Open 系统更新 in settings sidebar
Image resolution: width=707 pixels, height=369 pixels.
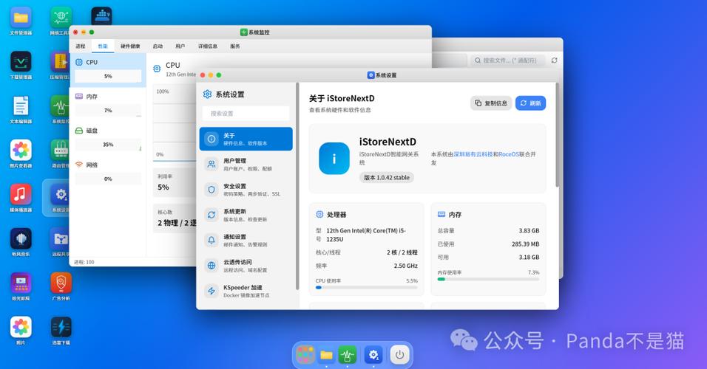pos(246,215)
